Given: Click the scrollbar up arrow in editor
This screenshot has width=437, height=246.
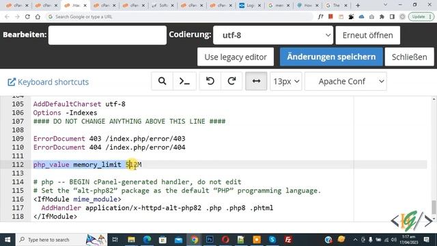Looking at the screenshot, I should click(x=434, y=99).
